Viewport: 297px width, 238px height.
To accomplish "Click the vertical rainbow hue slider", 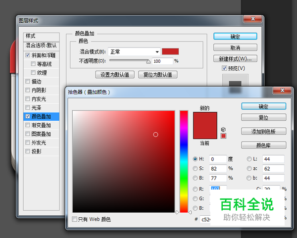I will click(x=184, y=161).
